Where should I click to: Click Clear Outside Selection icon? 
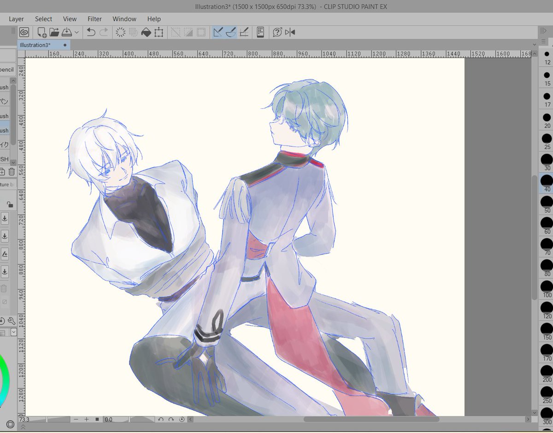(x=134, y=32)
